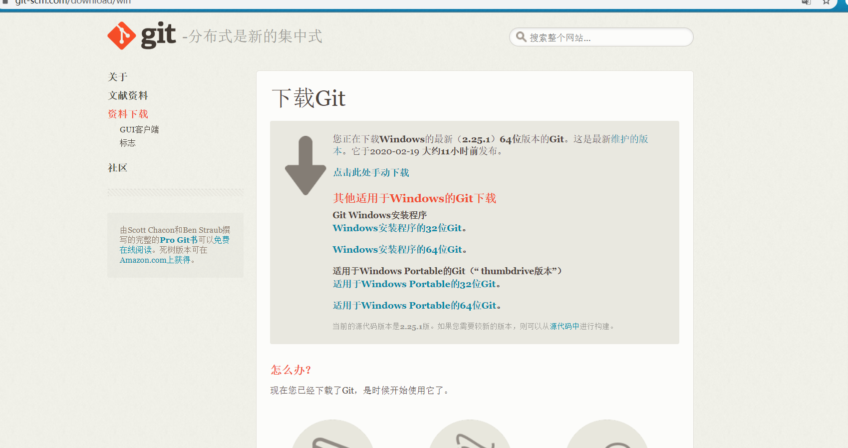Open the 社区 sidebar page
This screenshot has width=848, height=448.
pos(118,168)
